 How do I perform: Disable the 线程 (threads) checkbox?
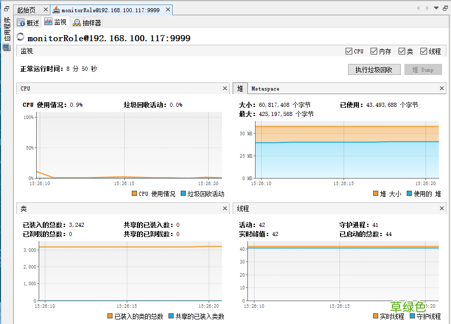(x=424, y=51)
